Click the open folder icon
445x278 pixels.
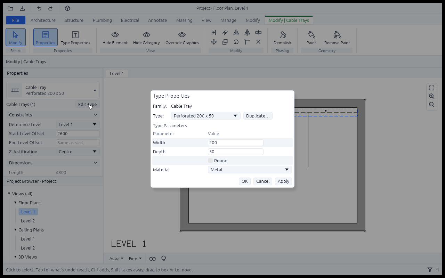[10, 8]
